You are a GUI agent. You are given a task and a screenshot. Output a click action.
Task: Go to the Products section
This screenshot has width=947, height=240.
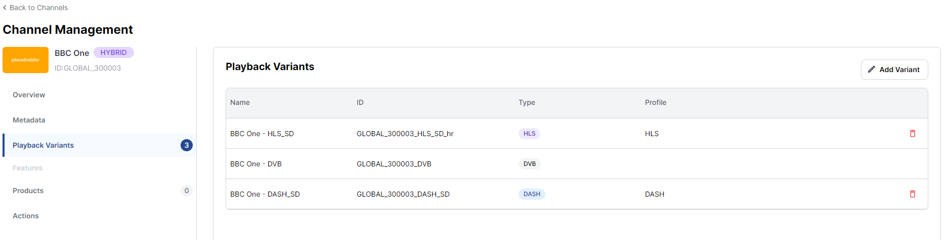click(x=28, y=191)
